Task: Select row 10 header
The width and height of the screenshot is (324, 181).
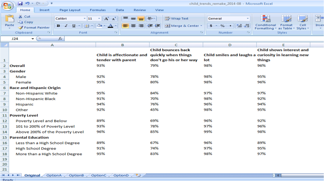Action: (4, 110)
